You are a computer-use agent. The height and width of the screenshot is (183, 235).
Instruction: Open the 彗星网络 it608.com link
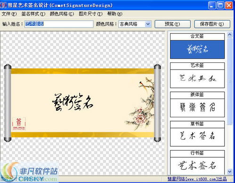197,179
